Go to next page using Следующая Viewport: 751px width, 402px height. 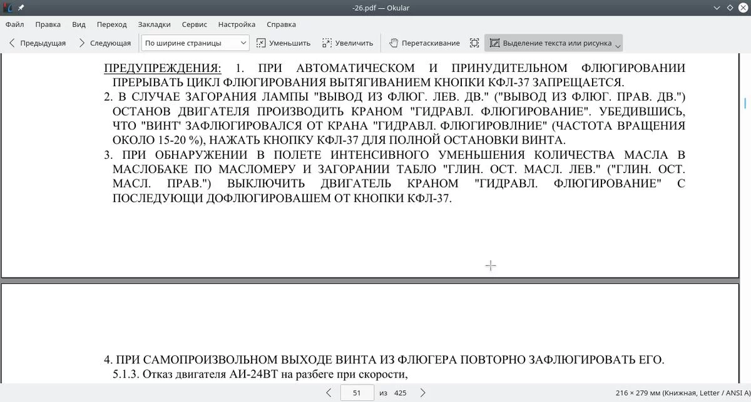pos(105,43)
